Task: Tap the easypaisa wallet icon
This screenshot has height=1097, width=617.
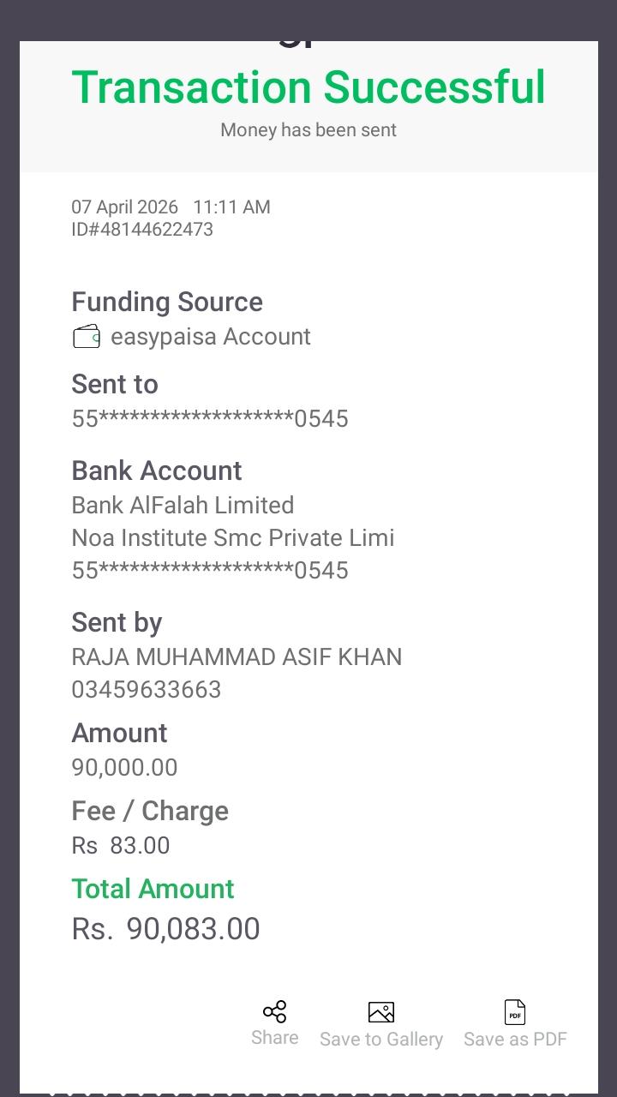Action: pyautogui.click(x=86, y=337)
